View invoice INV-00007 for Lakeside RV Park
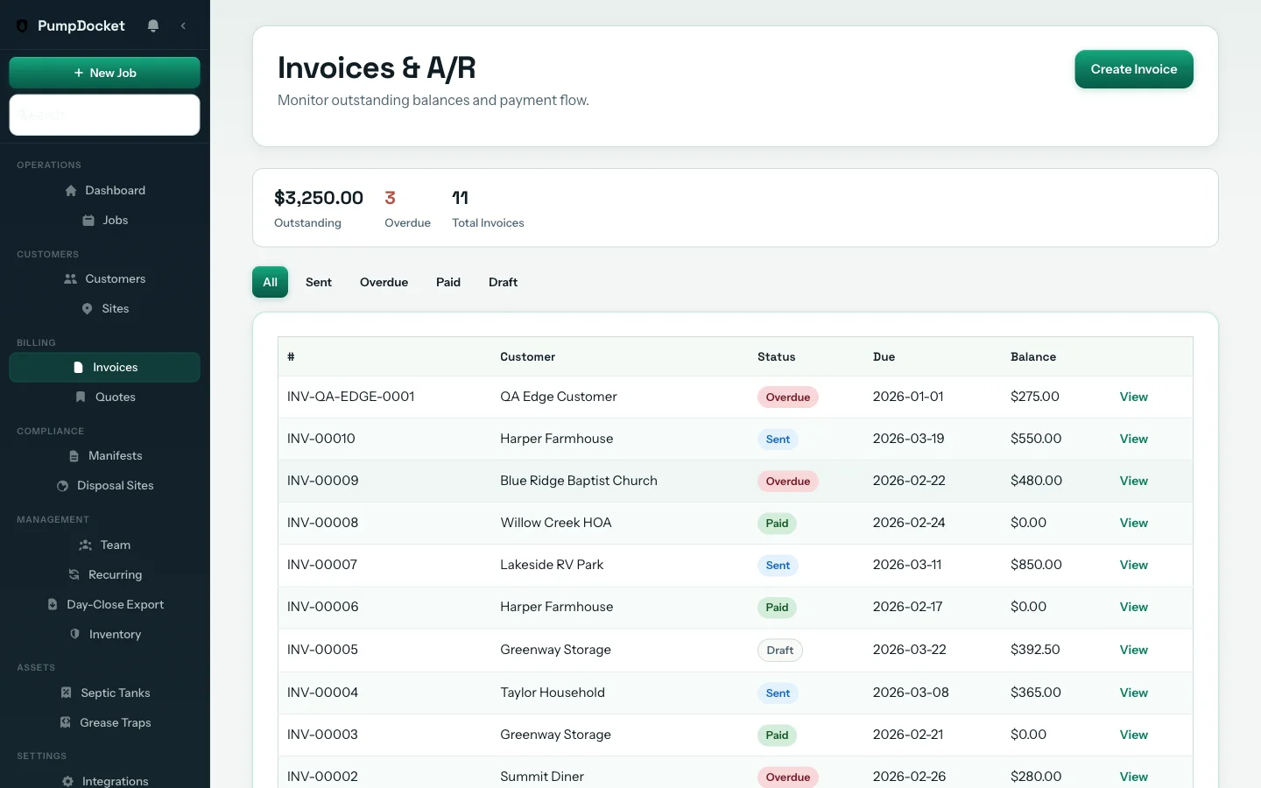The width and height of the screenshot is (1261, 788). pyautogui.click(x=1132, y=565)
